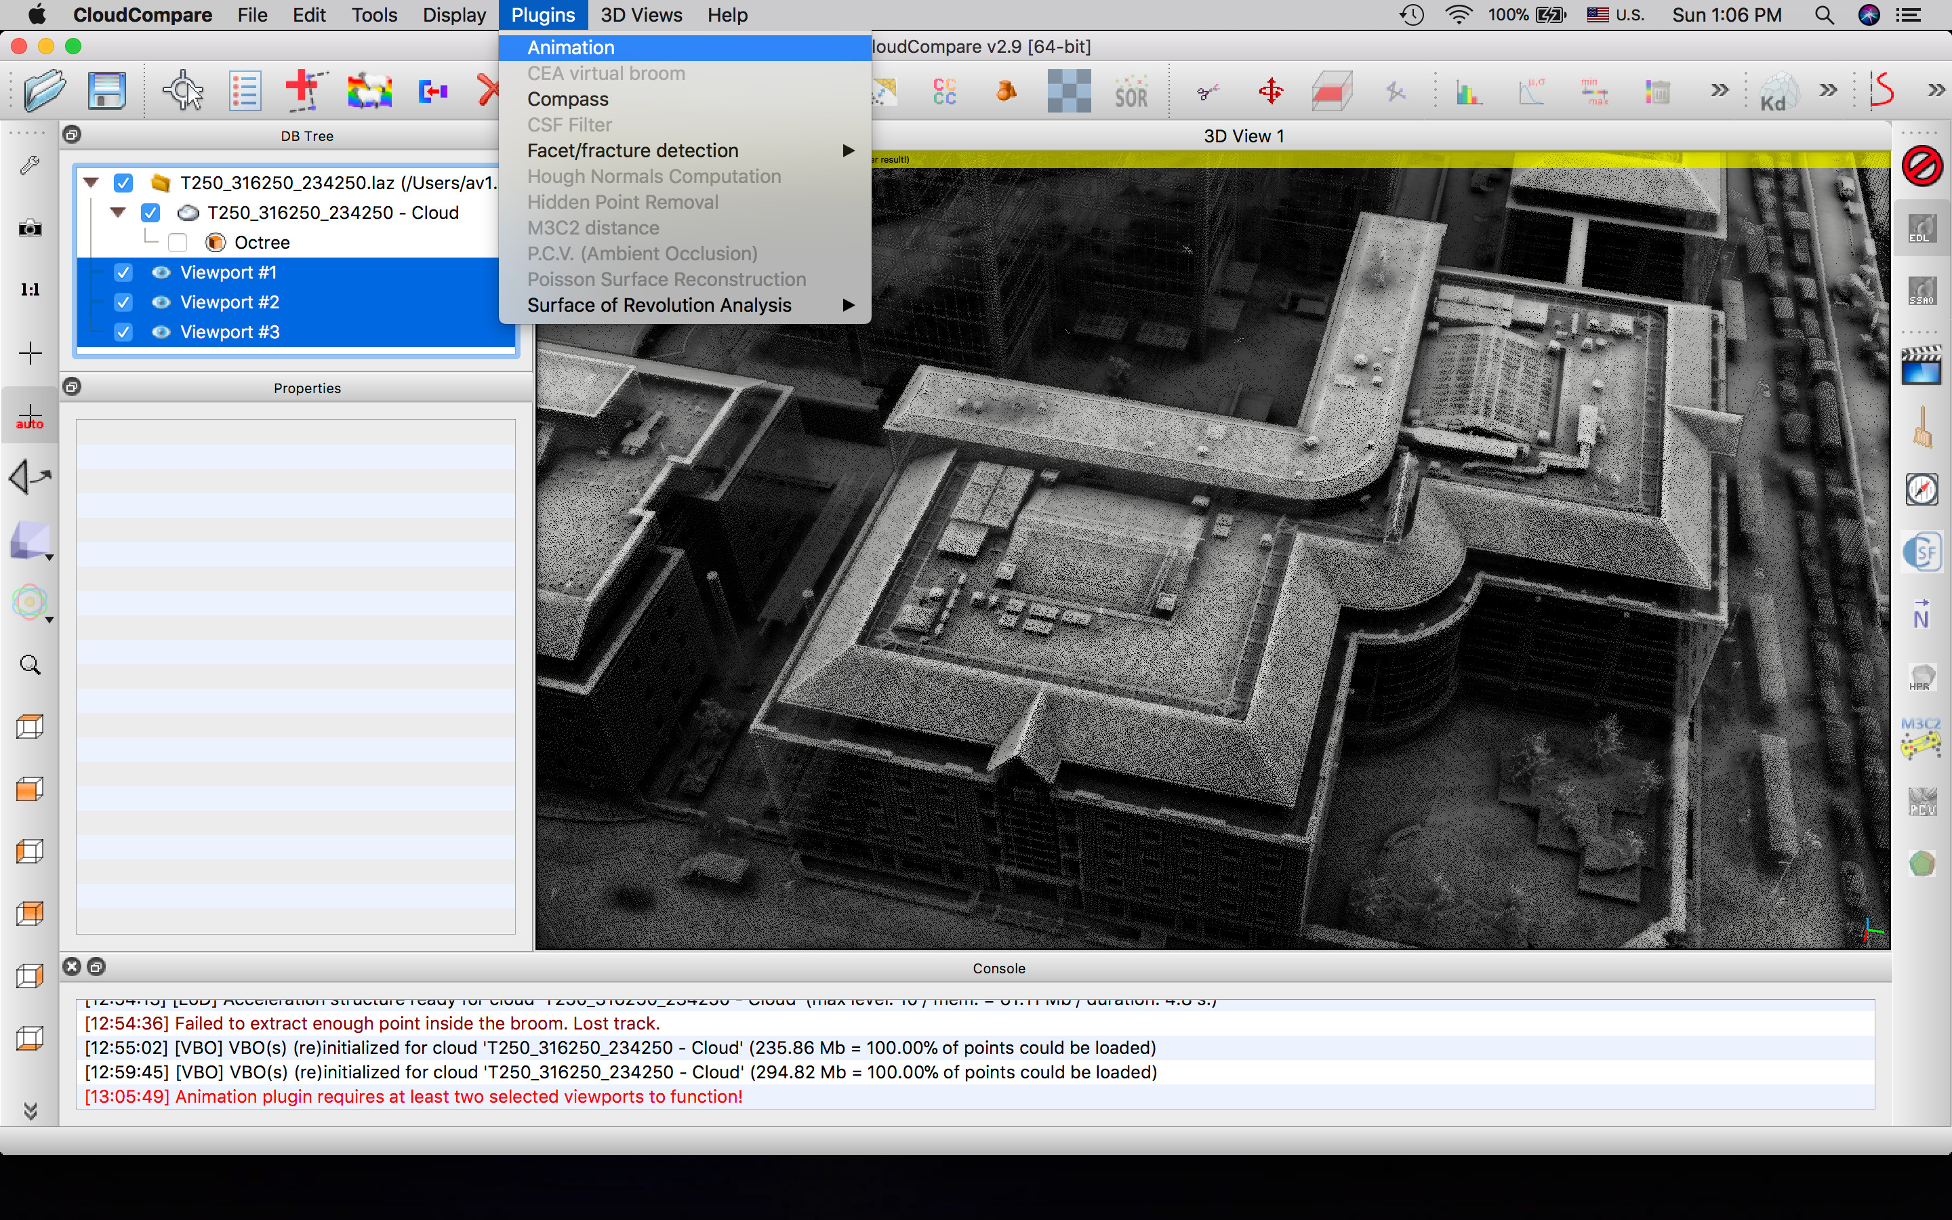Click the Open file folder icon

tap(44, 90)
